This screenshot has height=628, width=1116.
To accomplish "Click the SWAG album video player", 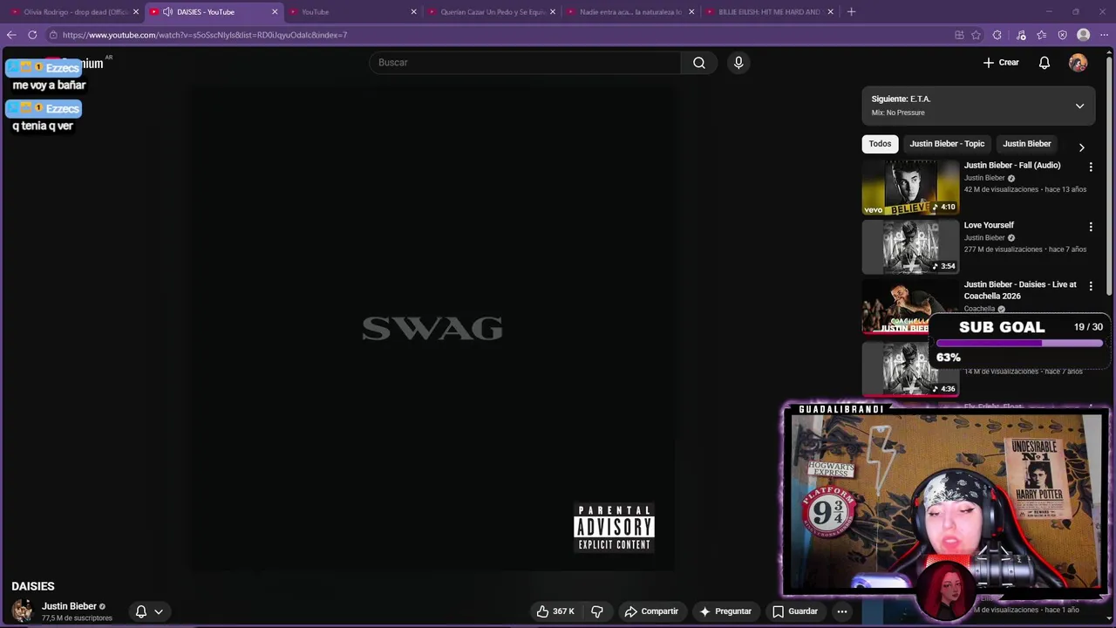I will (432, 329).
